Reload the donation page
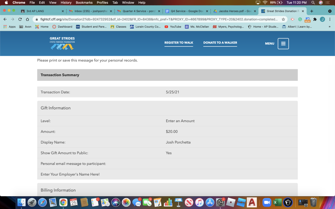 [20, 19]
